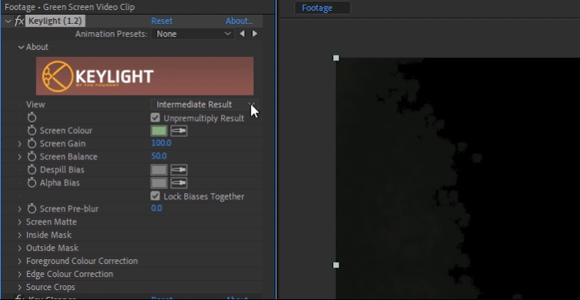The height and width of the screenshot is (300, 580).
Task: Toggle Lock Biases Together checkbox
Action: [x=155, y=196]
